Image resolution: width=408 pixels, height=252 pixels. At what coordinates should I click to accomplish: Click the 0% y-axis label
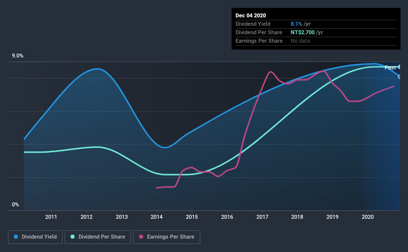tap(15, 205)
